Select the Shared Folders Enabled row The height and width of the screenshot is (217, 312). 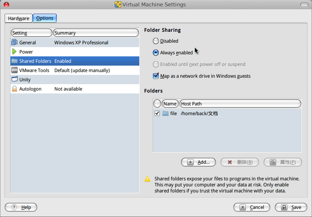click(75, 61)
